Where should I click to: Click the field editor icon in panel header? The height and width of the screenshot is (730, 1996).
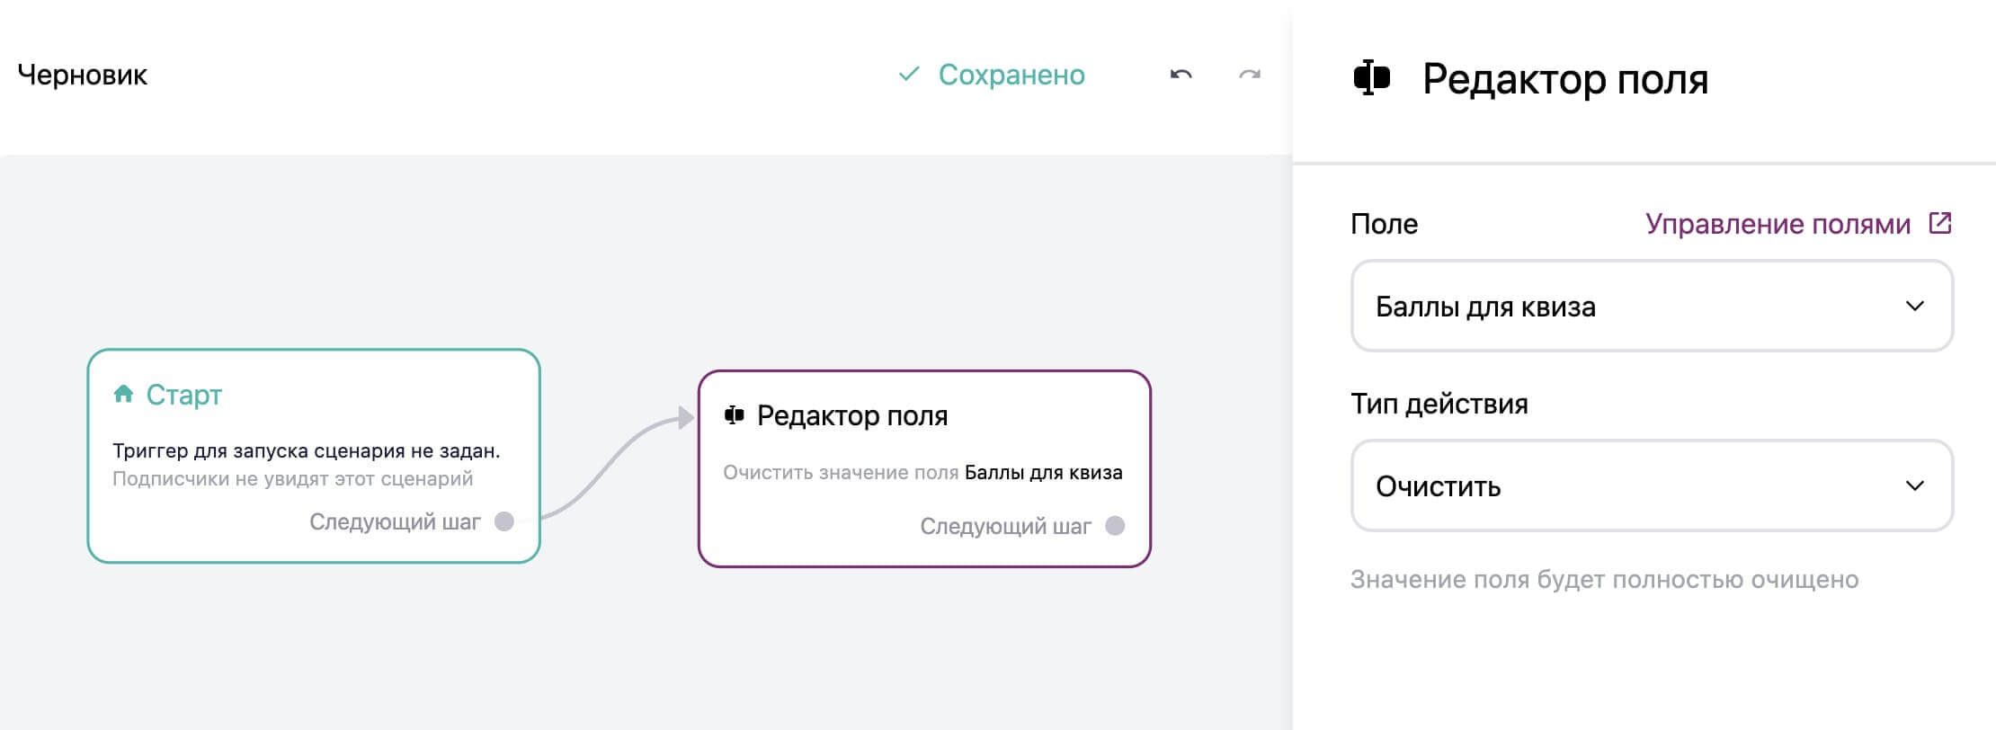(x=1371, y=78)
